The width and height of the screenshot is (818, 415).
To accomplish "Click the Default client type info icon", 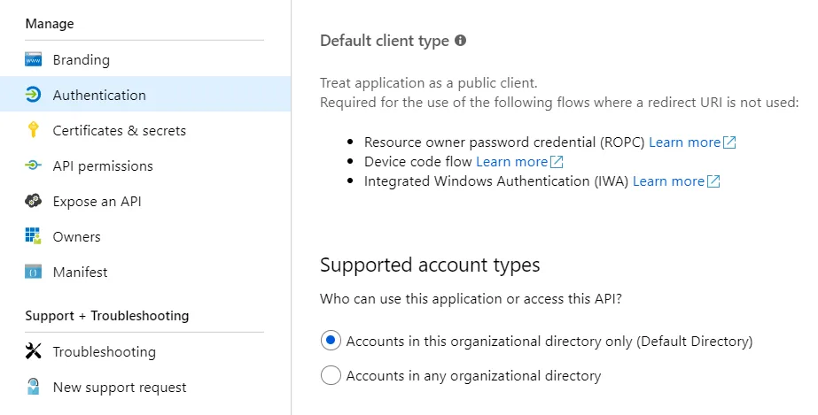I will coord(460,41).
